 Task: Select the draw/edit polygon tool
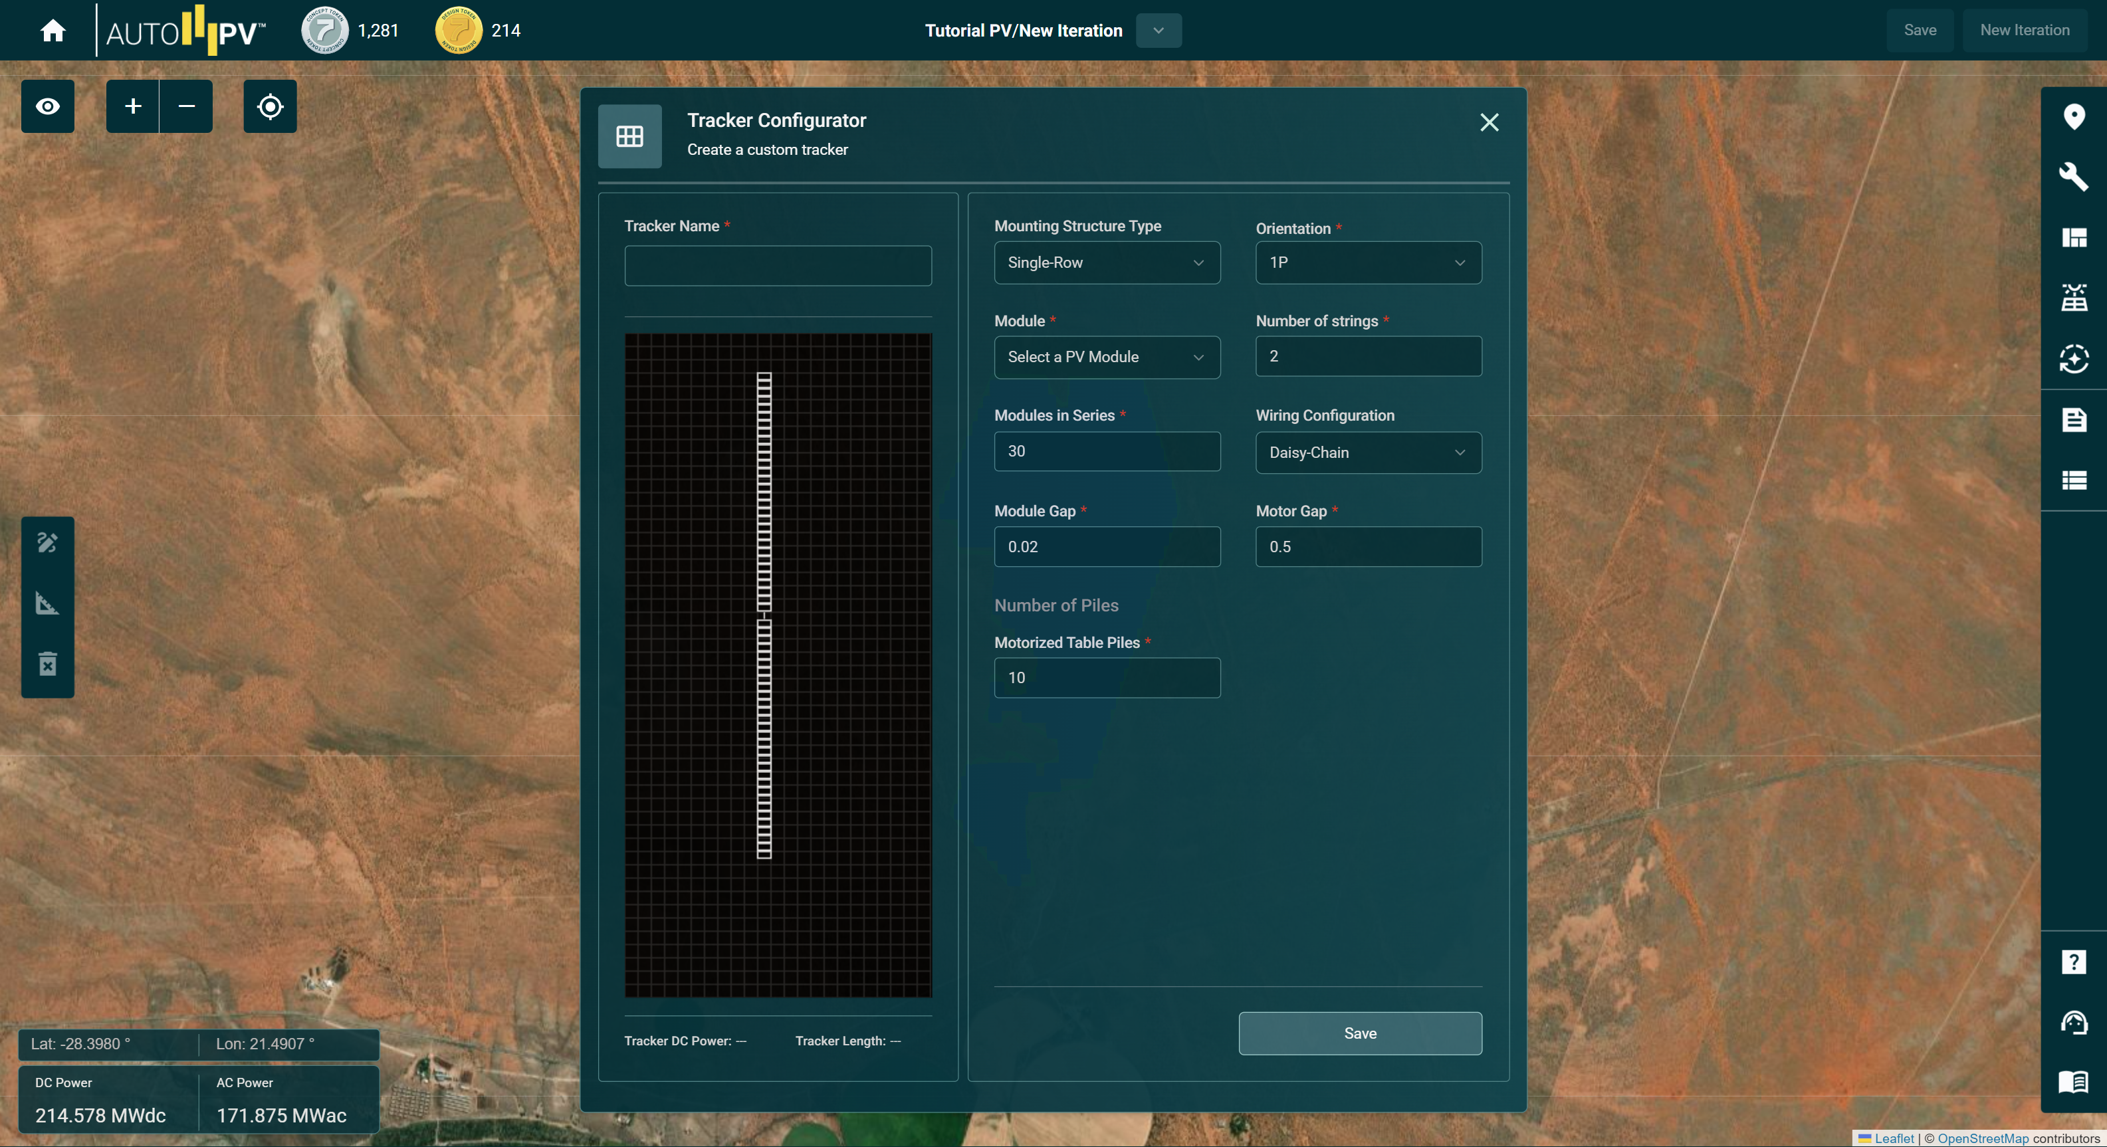coord(47,543)
